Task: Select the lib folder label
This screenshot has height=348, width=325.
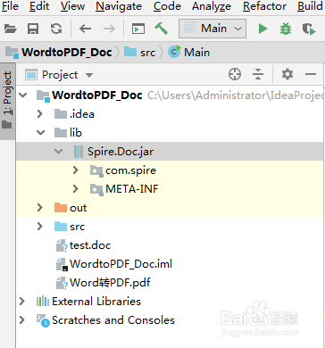Action: (76, 133)
